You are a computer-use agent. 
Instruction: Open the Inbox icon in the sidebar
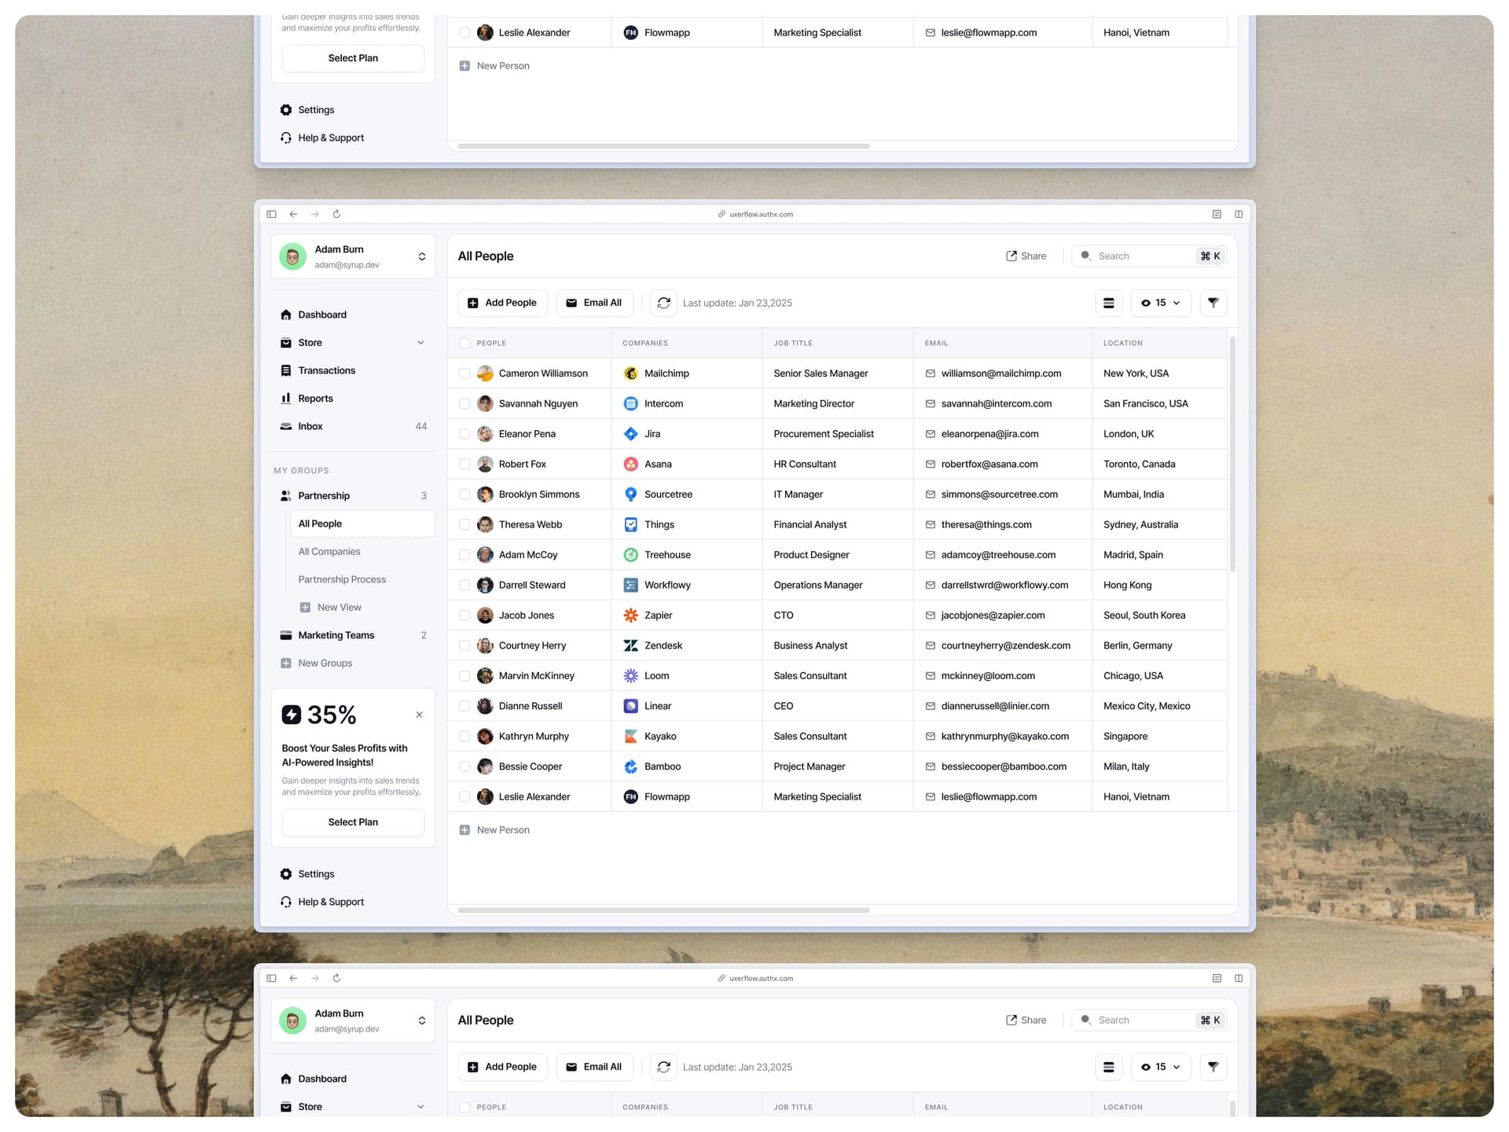click(286, 426)
